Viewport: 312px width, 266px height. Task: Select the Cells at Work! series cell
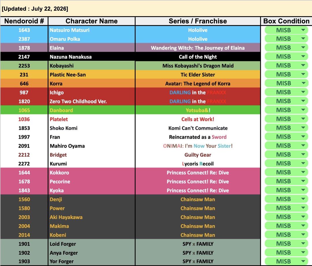[198, 119]
